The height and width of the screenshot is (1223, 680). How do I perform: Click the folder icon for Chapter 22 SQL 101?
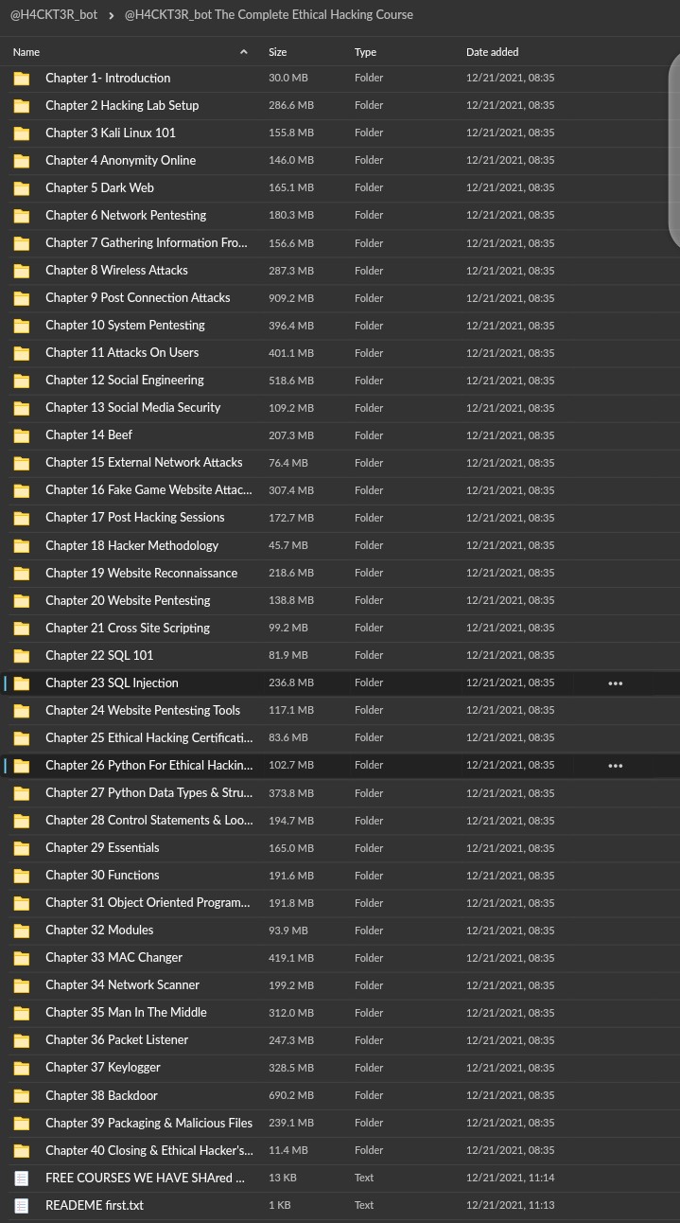coord(22,655)
